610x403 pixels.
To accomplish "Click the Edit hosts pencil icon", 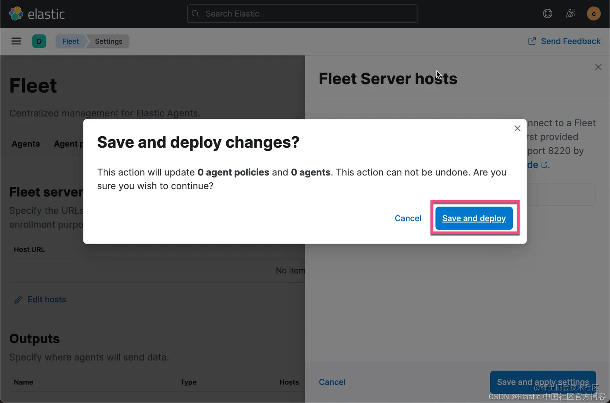I will point(18,299).
